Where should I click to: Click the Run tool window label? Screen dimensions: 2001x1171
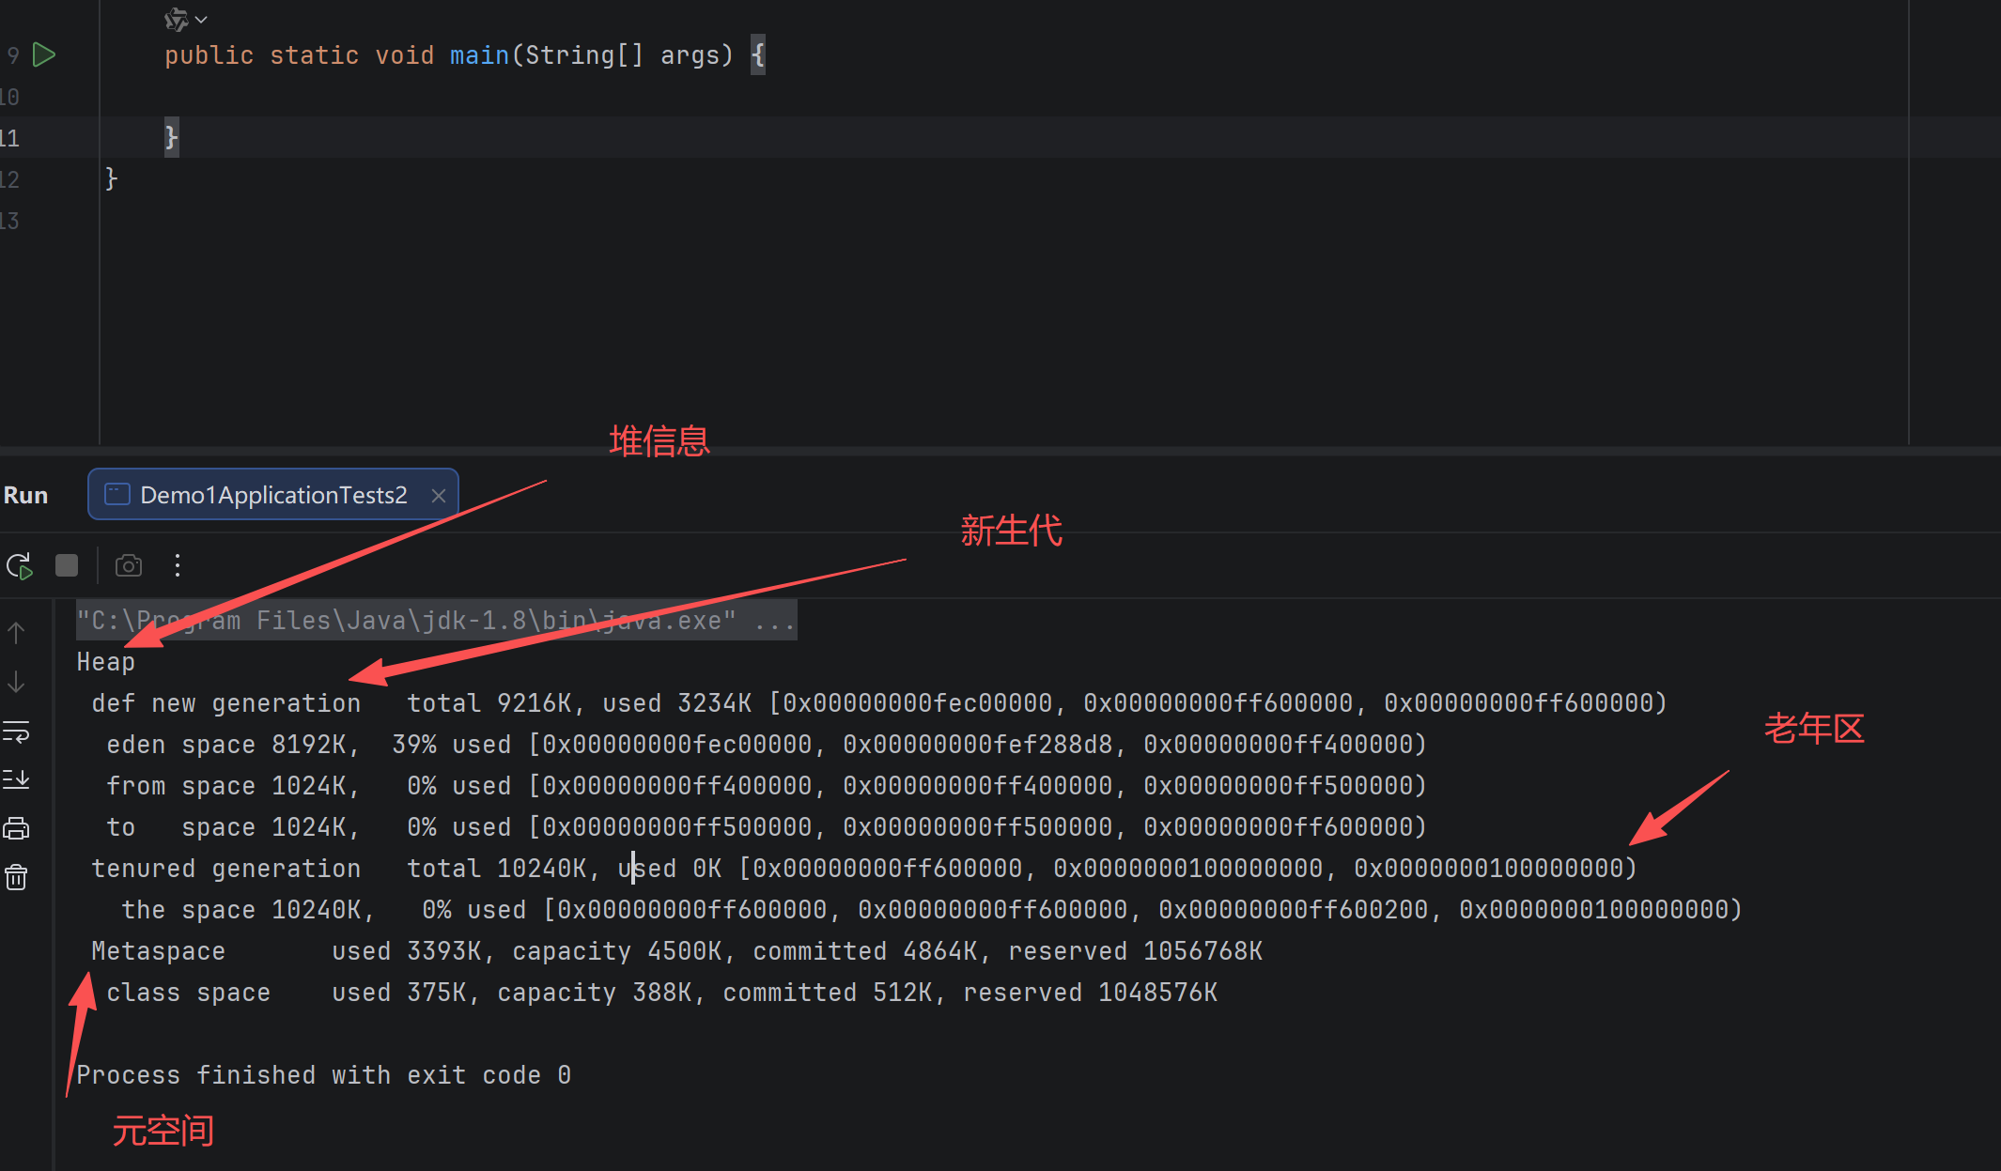pos(25,495)
